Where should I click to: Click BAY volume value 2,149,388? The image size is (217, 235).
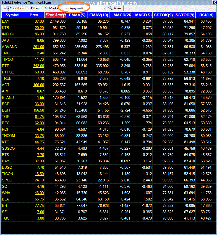tap(57, 22)
